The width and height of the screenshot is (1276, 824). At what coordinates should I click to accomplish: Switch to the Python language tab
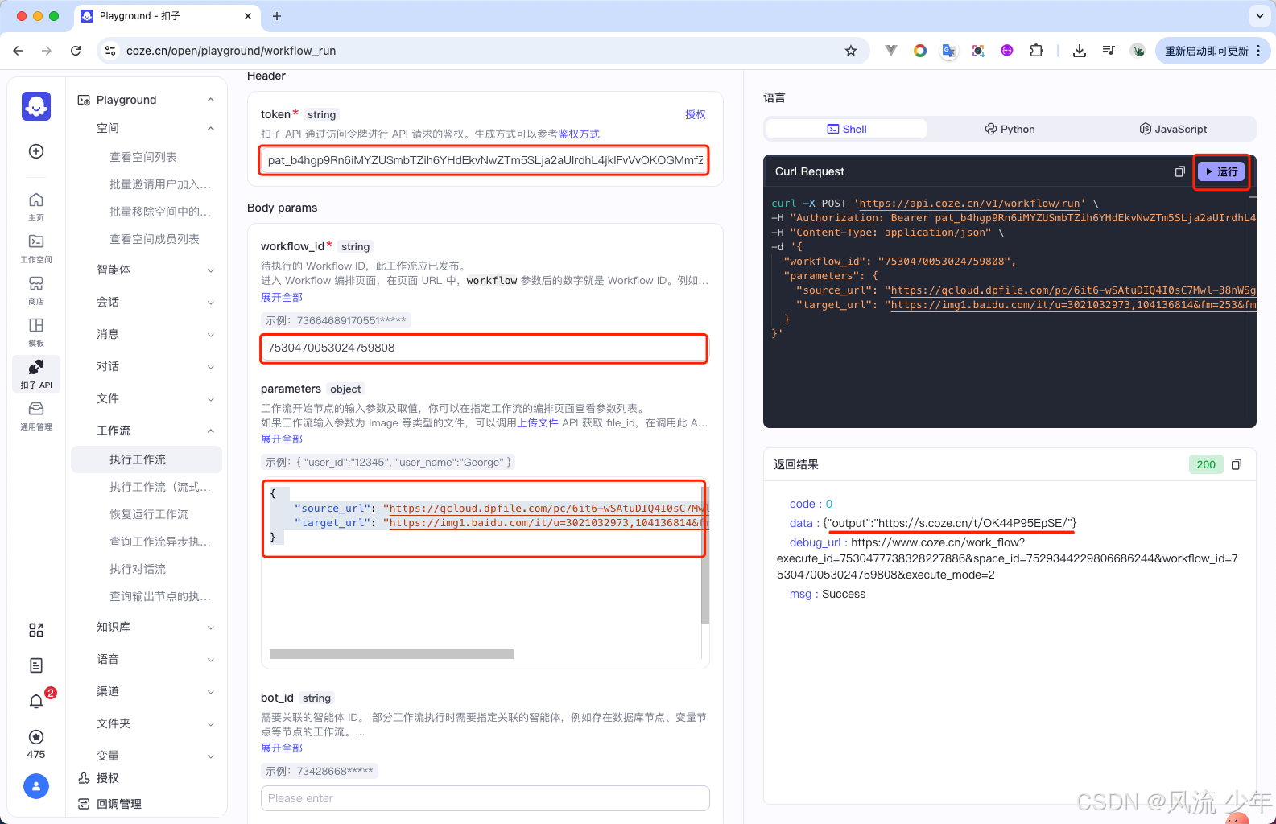1010,129
